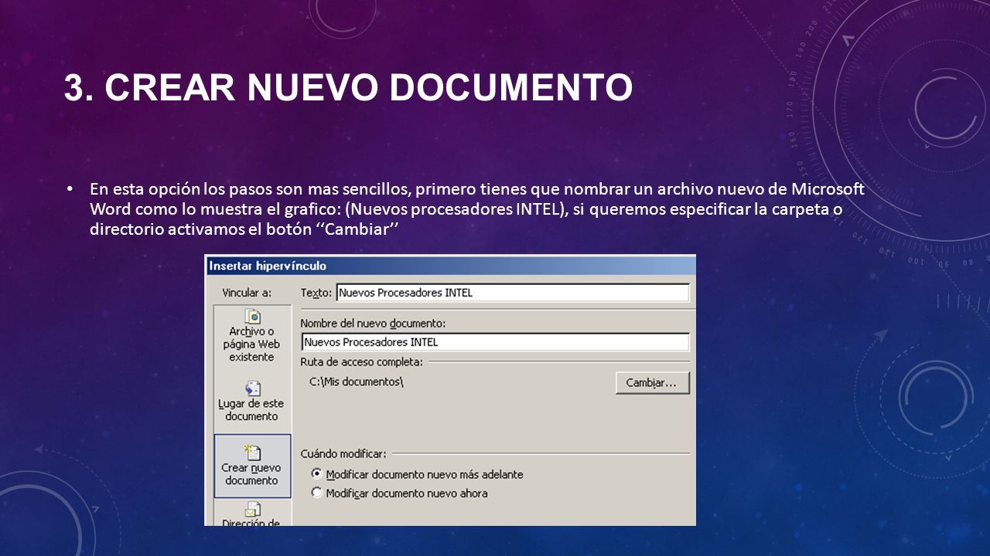
Task: Click the '3. CREAR NUEVO DOCUMENTO' slide title
Action: 348,87
